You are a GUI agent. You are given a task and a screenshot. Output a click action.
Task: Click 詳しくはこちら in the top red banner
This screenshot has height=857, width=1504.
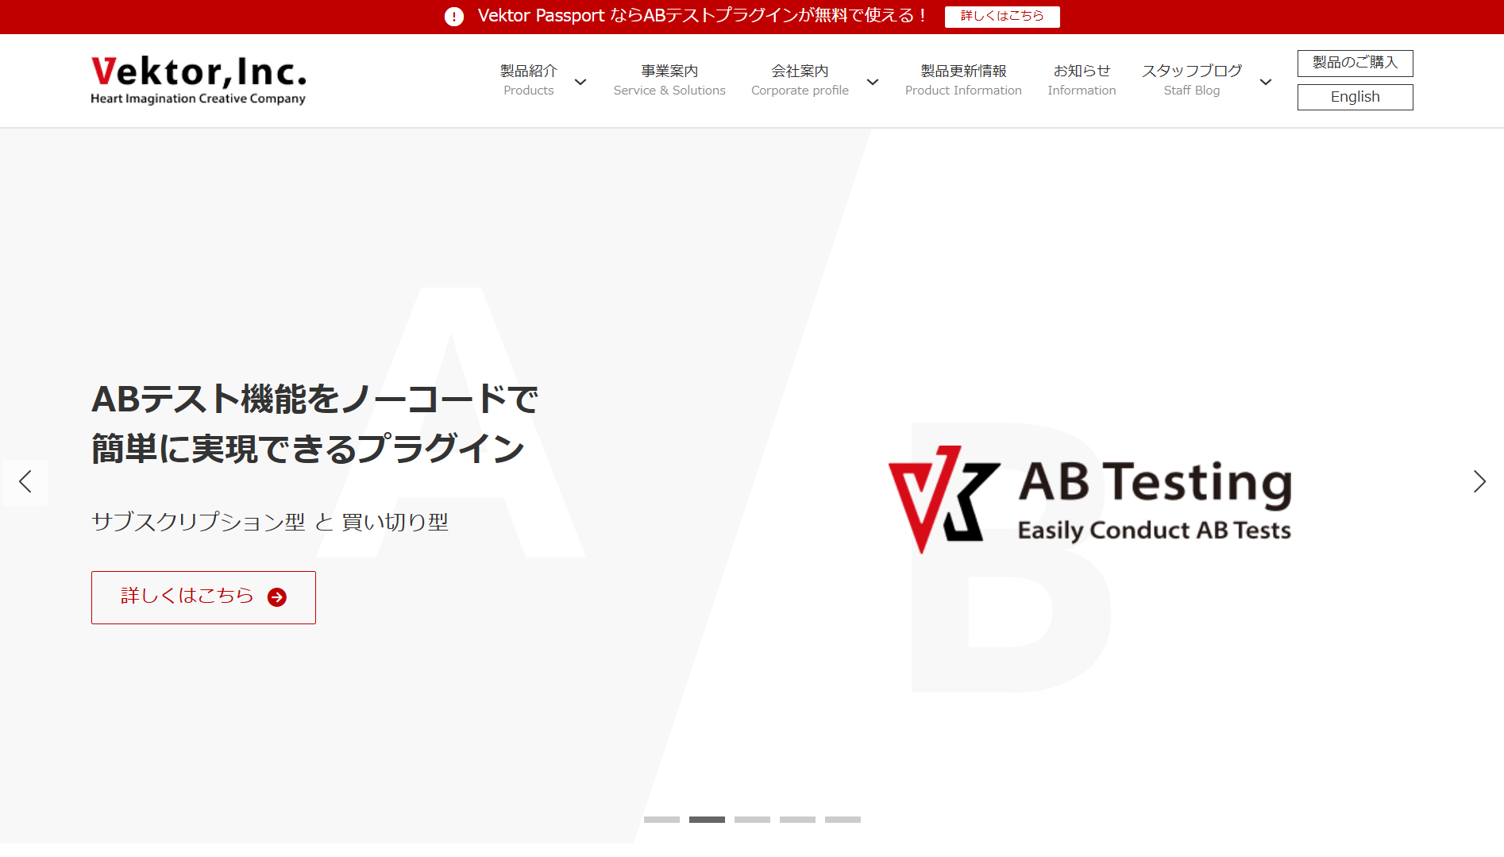pos(1002,17)
